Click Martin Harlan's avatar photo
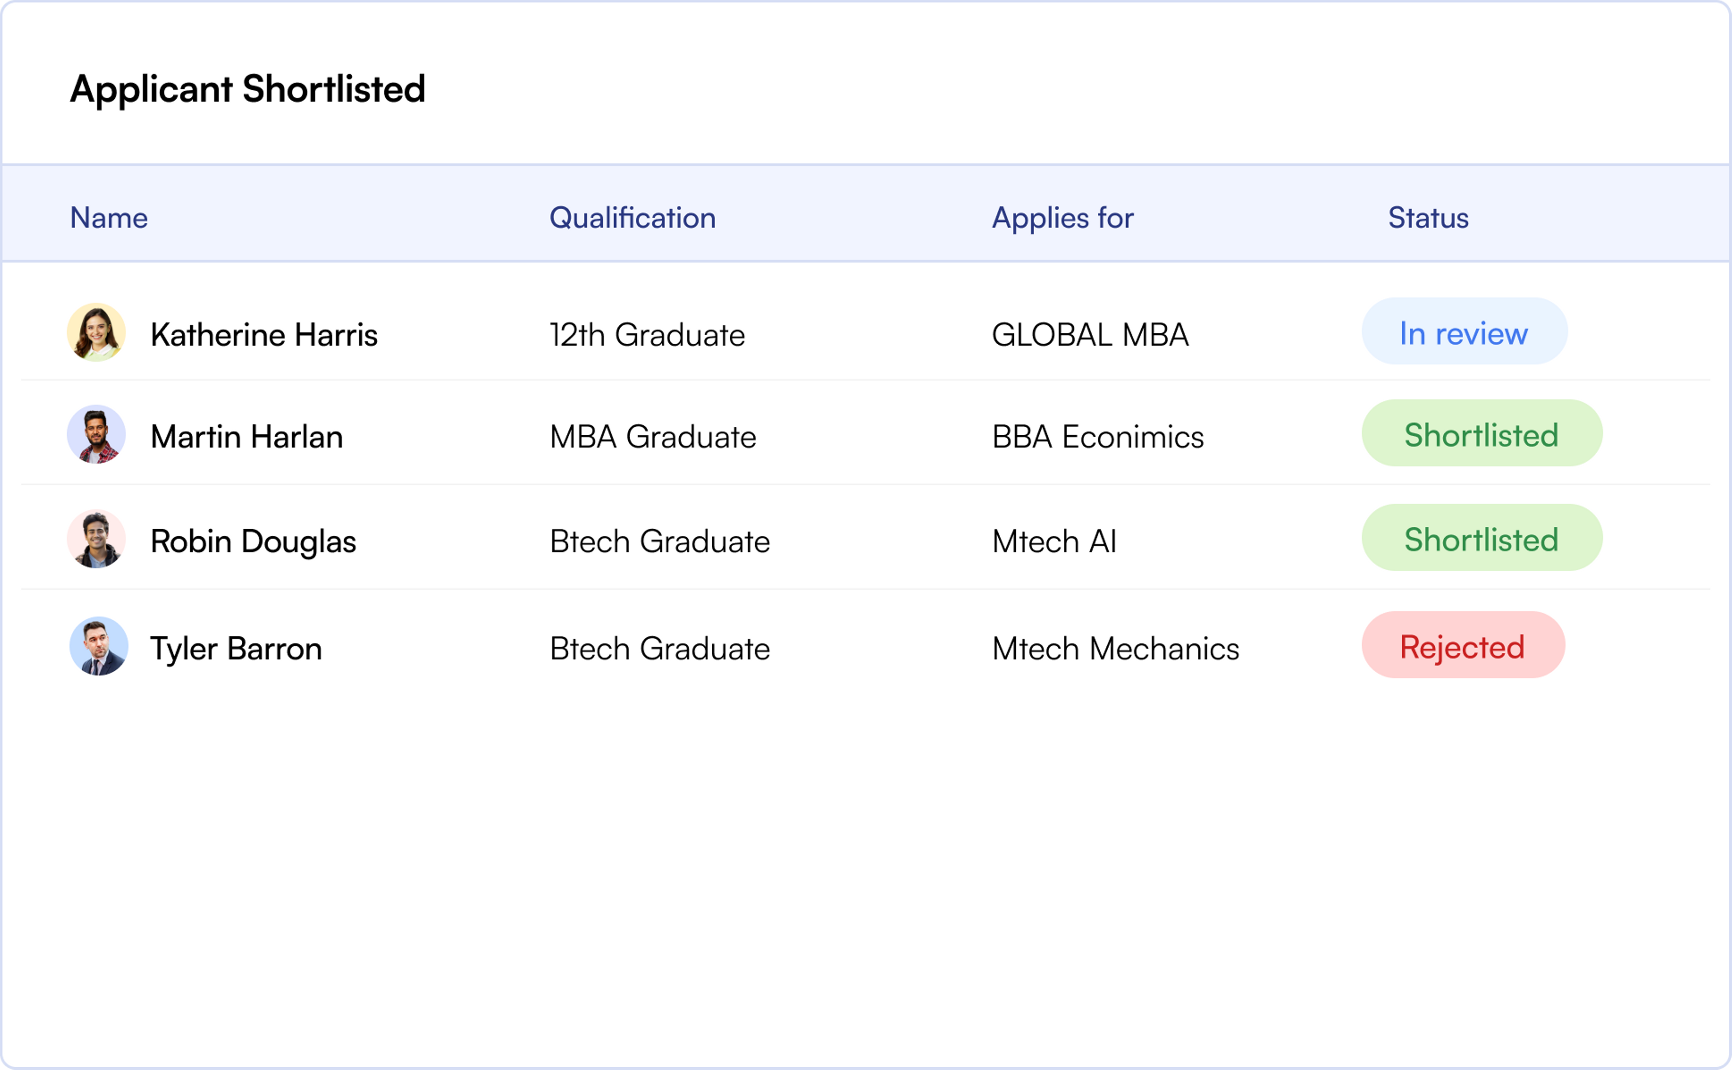The image size is (1732, 1070). click(96, 434)
